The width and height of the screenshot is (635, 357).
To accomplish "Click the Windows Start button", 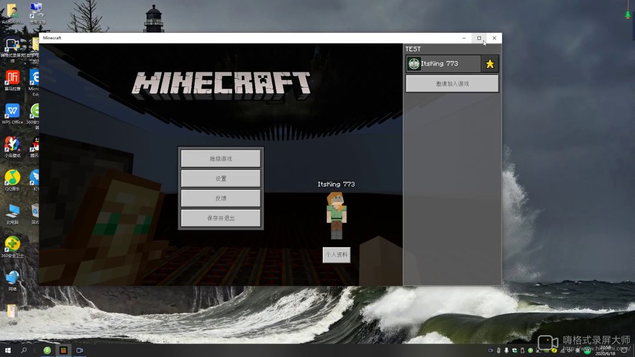I will point(8,351).
